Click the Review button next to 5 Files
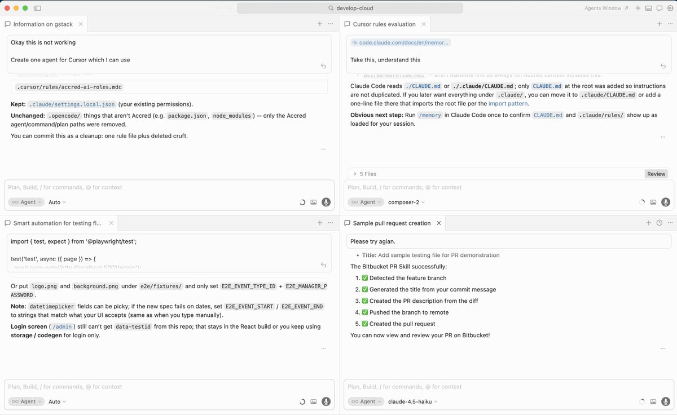Screen dimensions: 677x415 point(656,174)
